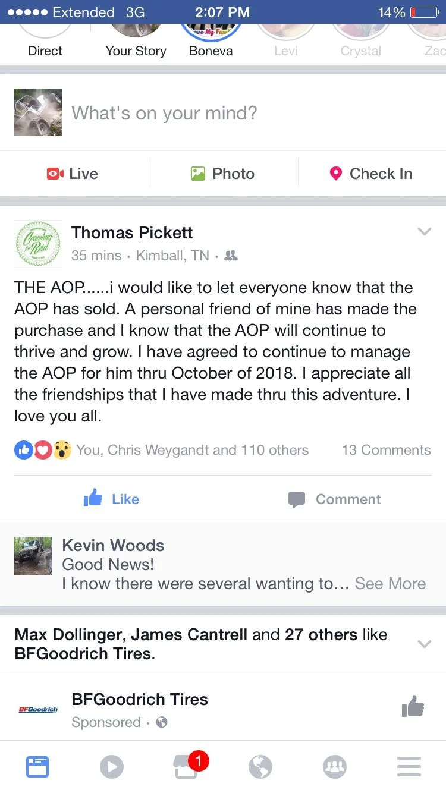Open the Groups icon in bottom bar

tap(335, 766)
